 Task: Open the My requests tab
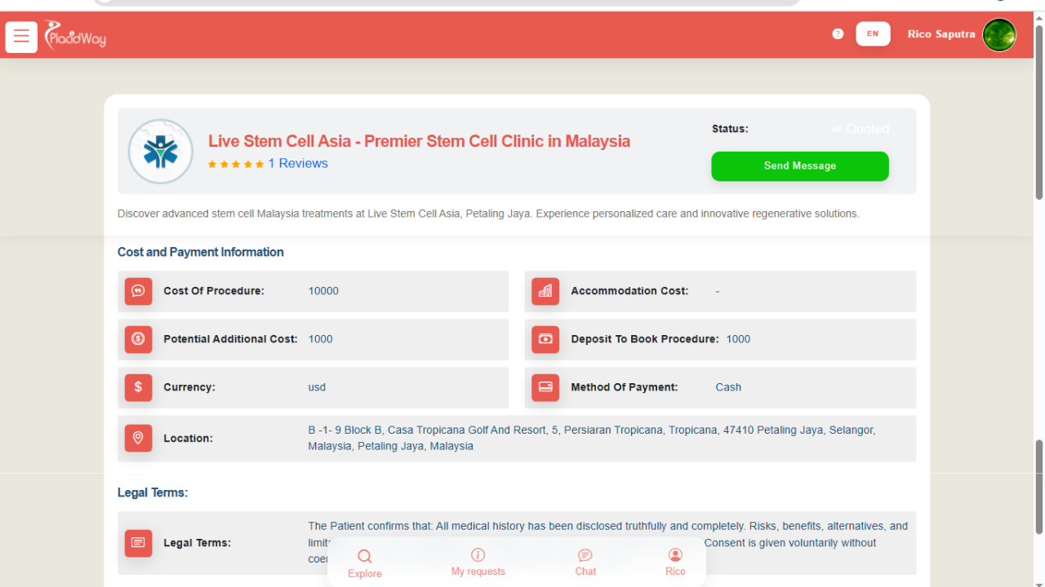tap(478, 562)
